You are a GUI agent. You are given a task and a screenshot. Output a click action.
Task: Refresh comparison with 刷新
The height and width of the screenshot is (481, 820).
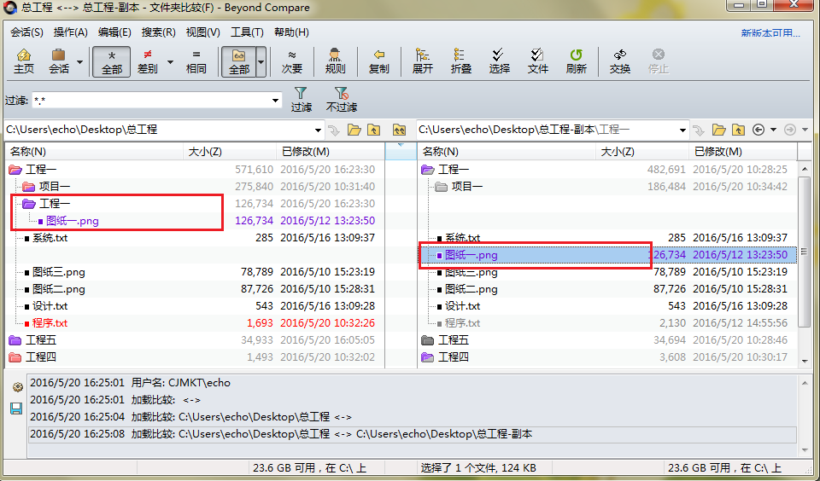click(x=576, y=61)
